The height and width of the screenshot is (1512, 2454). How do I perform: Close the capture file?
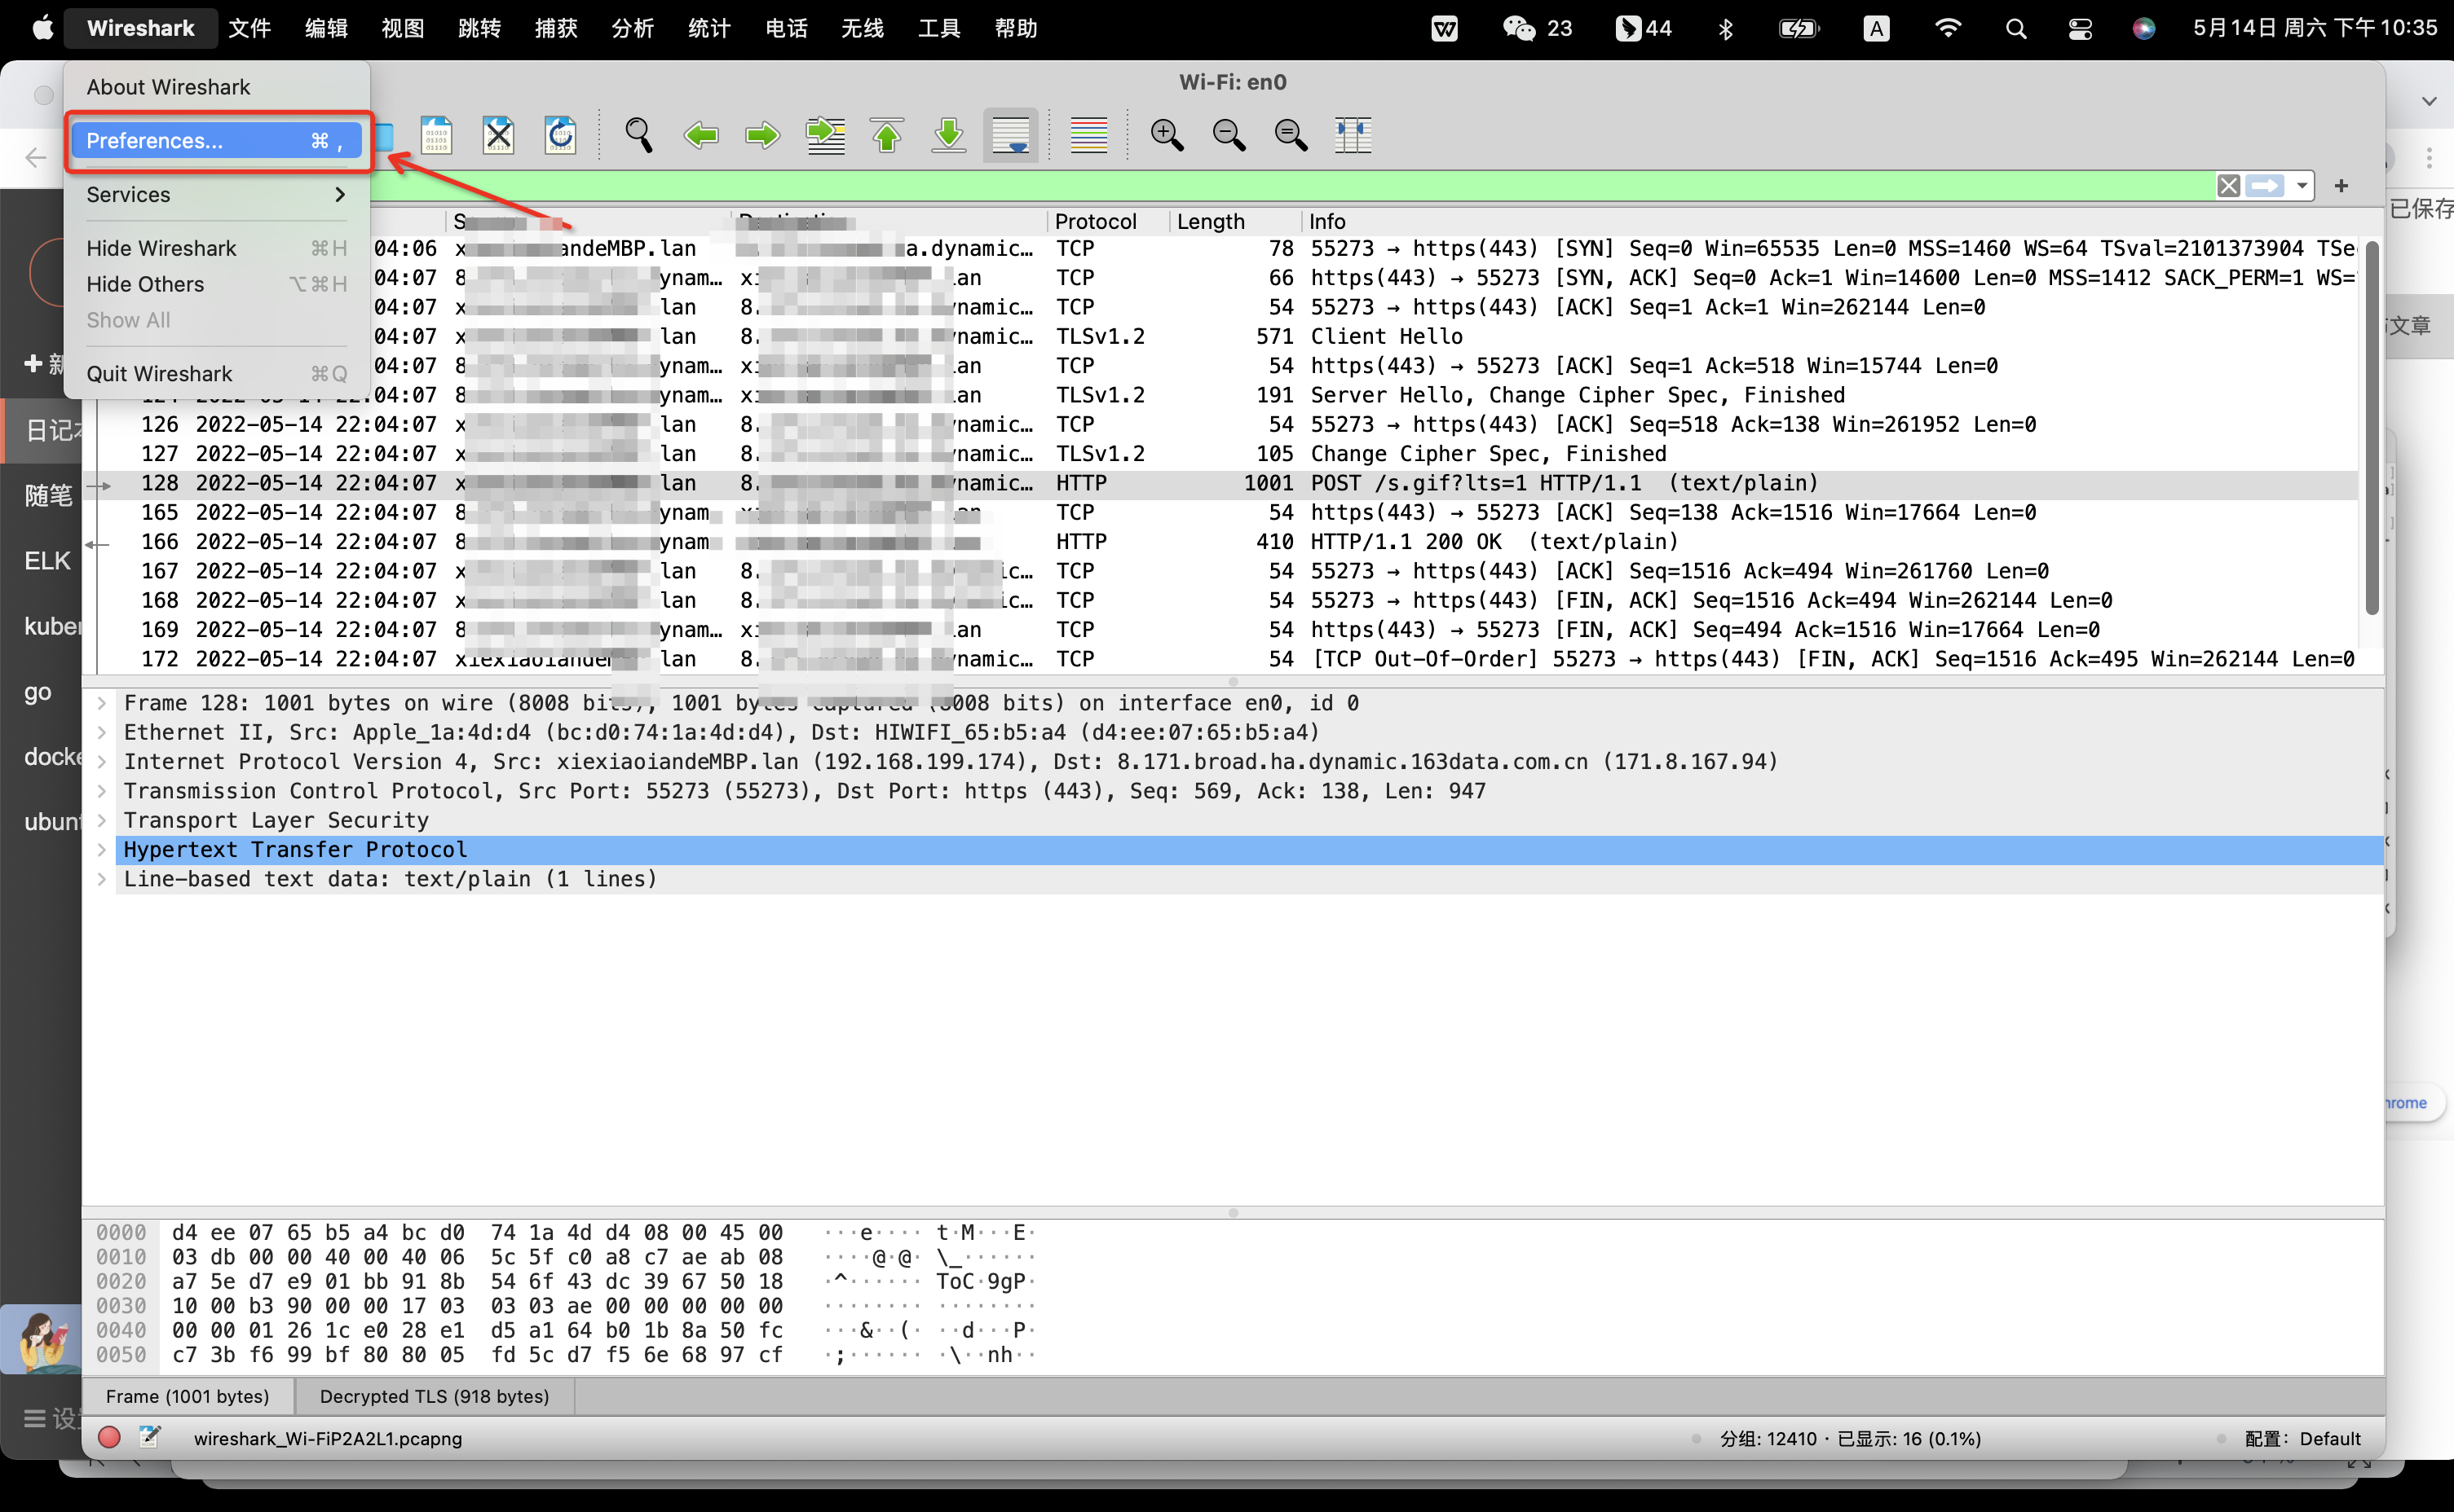(x=498, y=135)
